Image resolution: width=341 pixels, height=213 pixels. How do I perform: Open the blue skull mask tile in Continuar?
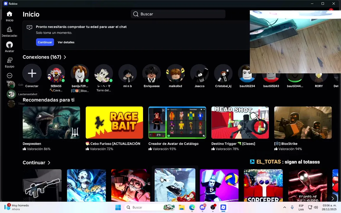(86, 185)
